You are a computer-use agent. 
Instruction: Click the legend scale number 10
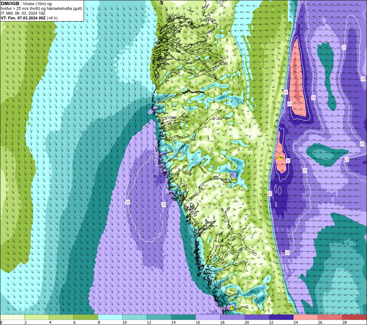tap(124, 322)
